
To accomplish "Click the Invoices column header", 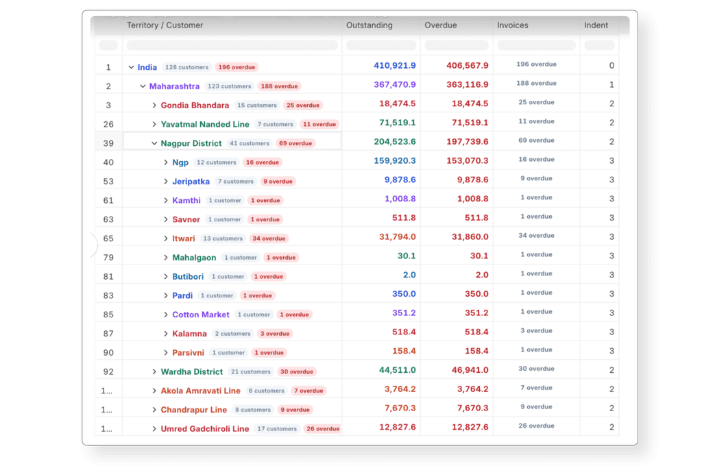I will (x=513, y=25).
